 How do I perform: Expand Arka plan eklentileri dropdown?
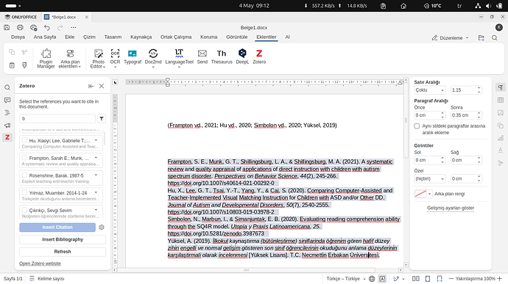[70, 58]
